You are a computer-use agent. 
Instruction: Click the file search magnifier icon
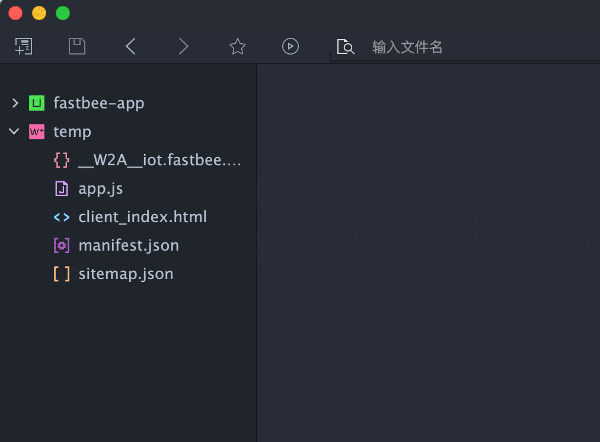[x=345, y=47]
